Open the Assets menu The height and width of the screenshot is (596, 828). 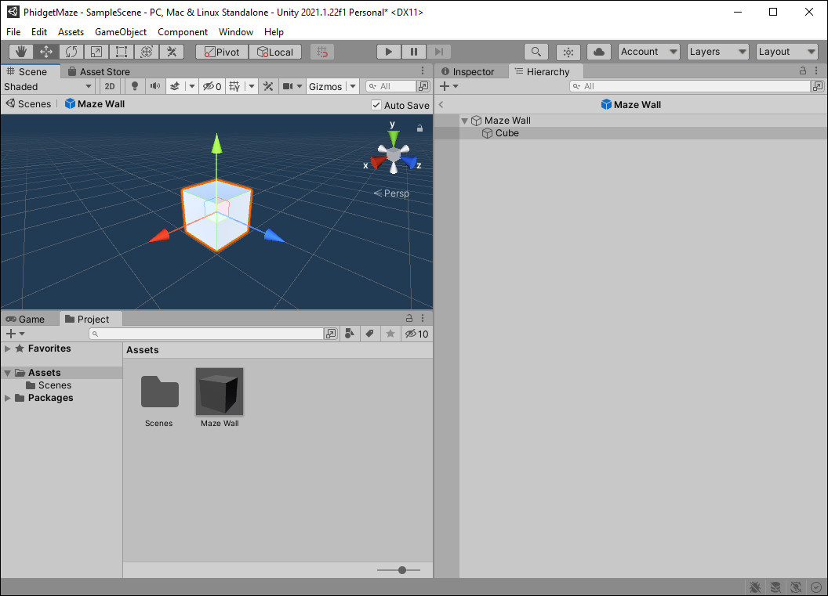pyautogui.click(x=71, y=31)
